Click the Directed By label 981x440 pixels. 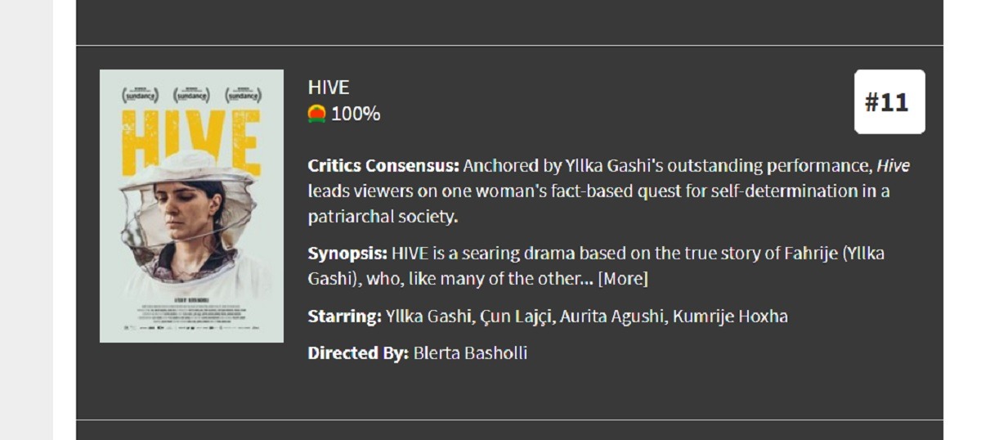tap(358, 353)
